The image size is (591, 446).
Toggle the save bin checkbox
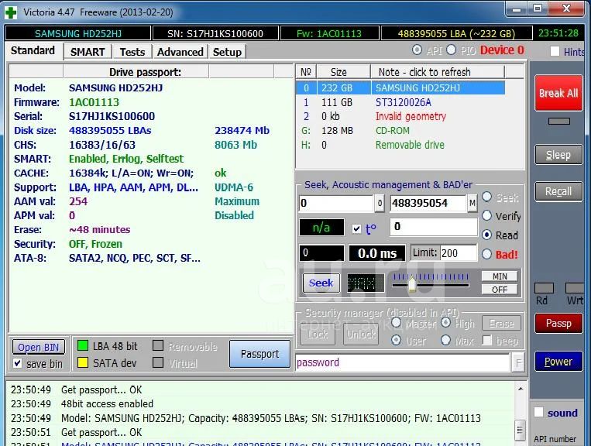(x=17, y=363)
